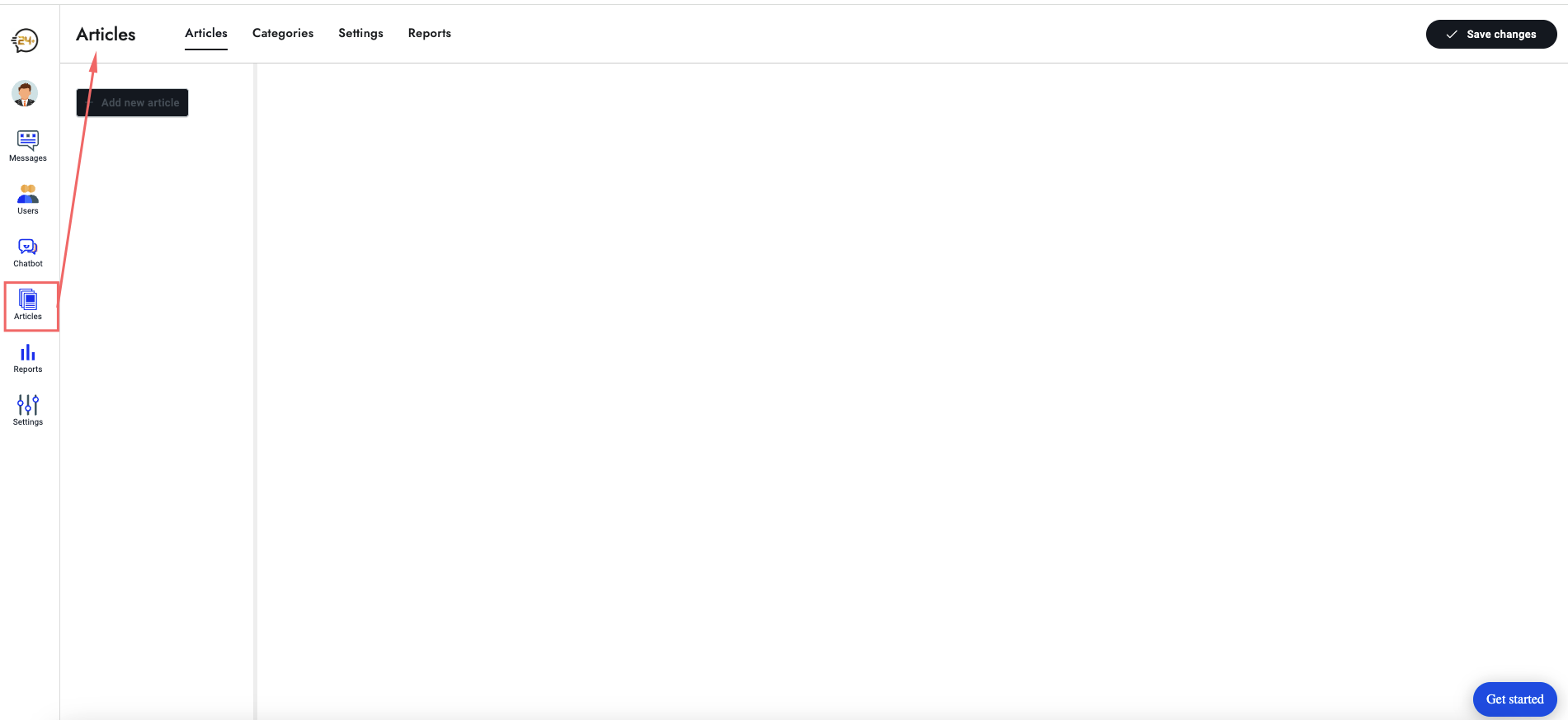Open Messages in the sidebar
1568x720 pixels.
28,146
